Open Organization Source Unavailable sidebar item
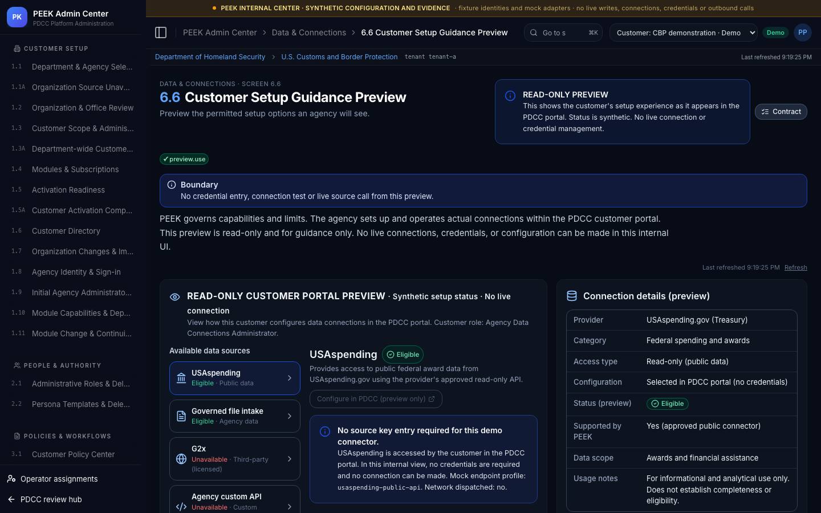Screen dimensions: 821x513 point(73,87)
